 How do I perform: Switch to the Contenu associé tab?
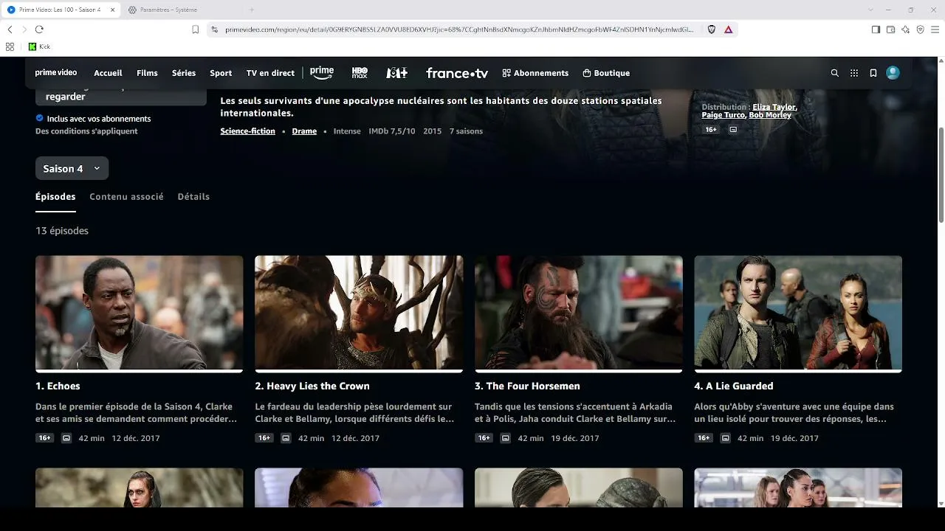point(126,197)
